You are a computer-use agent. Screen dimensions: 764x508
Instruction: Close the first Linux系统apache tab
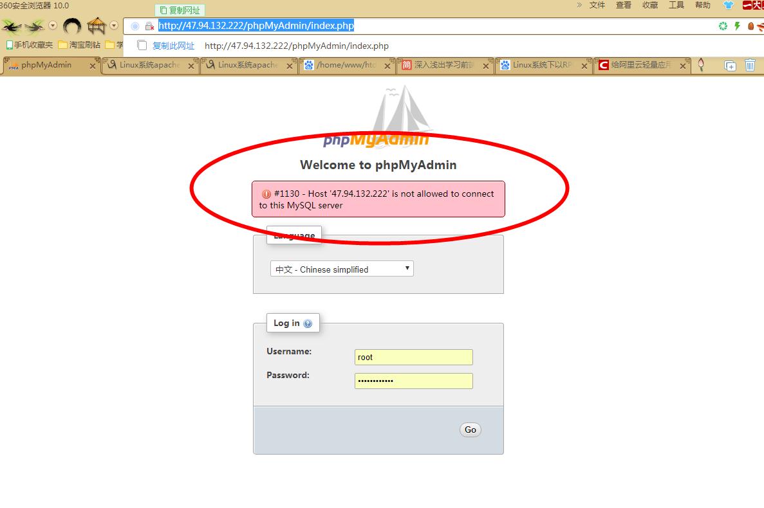pyautogui.click(x=191, y=66)
